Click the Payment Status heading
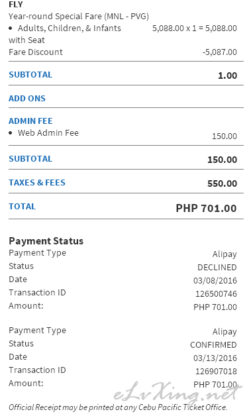249x416 pixels. 46,241
